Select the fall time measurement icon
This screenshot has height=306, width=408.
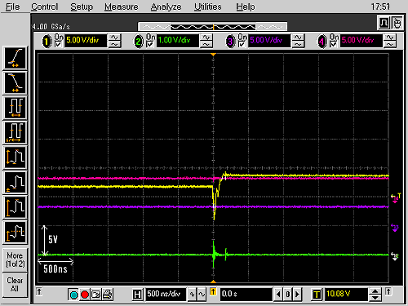pos(16,83)
